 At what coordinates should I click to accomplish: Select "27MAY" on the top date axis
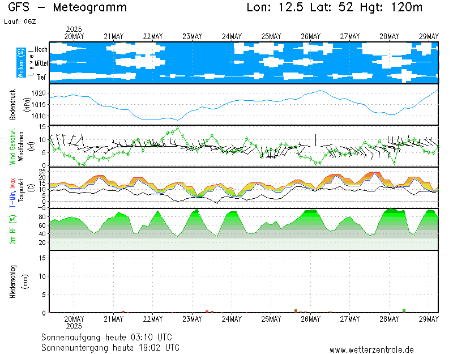click(x=350, y=36)
